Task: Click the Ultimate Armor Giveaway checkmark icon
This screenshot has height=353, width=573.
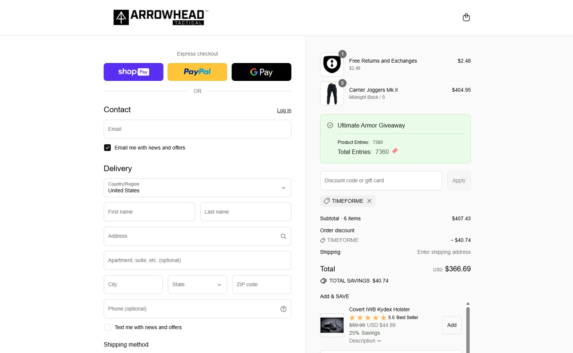Action: click(x=330, y=125)
